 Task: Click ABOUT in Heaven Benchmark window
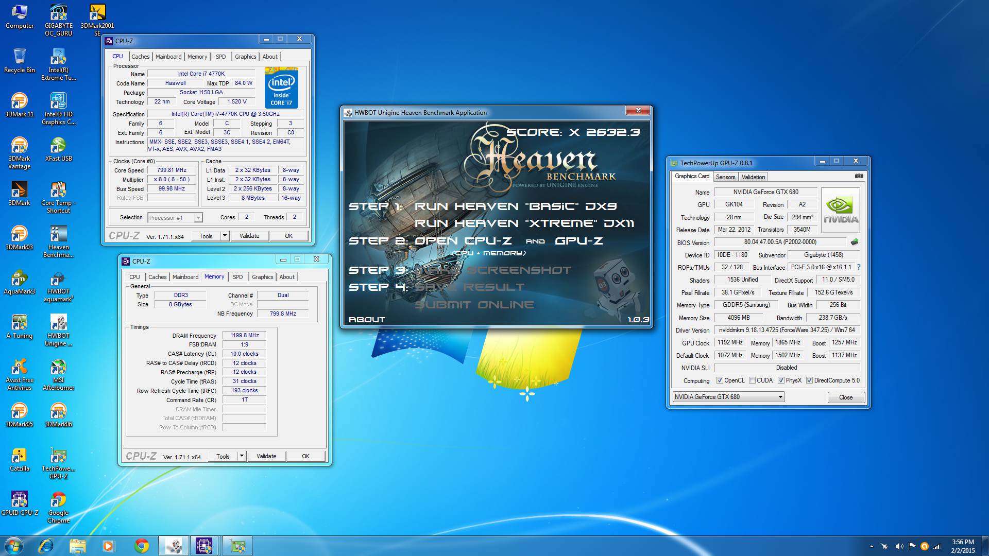coord(367,320)
